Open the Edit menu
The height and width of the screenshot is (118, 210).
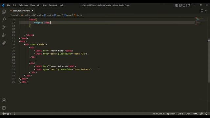click(x=14, y=5)
